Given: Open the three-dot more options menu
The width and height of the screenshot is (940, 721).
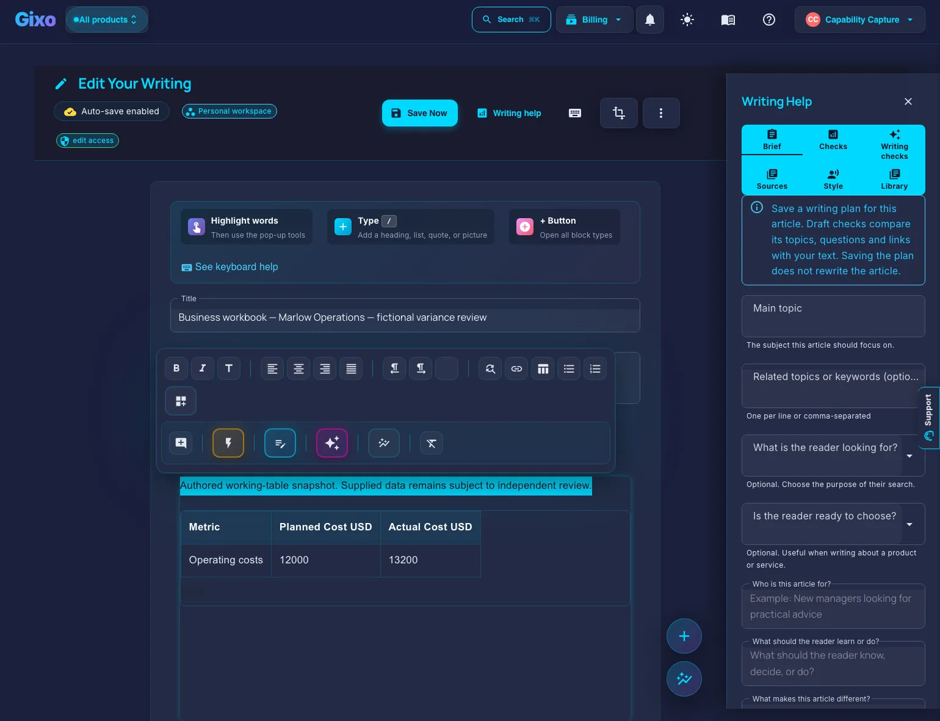Looking at the screenshot, I should (x=661, y=113).
